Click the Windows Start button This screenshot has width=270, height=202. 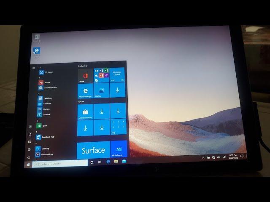[28, 165]
